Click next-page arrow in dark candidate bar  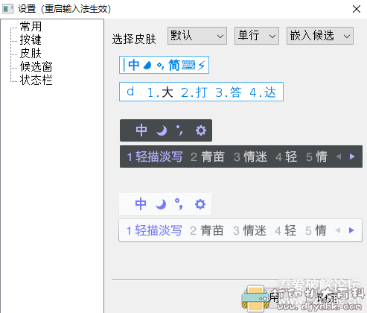352,156
